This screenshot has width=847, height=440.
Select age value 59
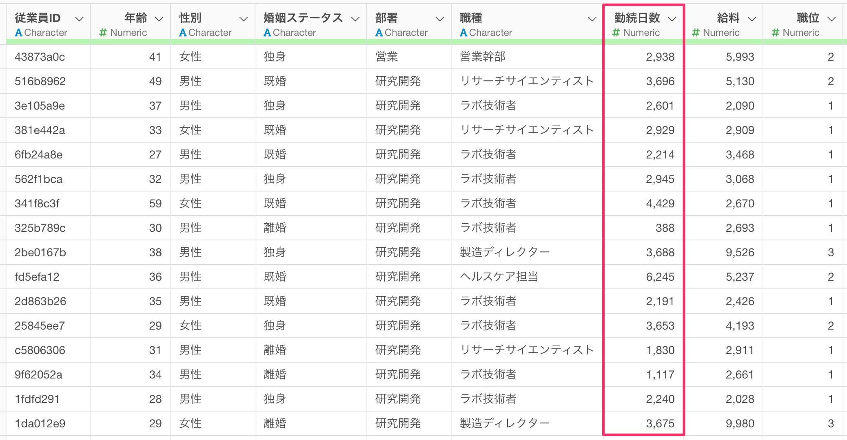pos(155,204)
